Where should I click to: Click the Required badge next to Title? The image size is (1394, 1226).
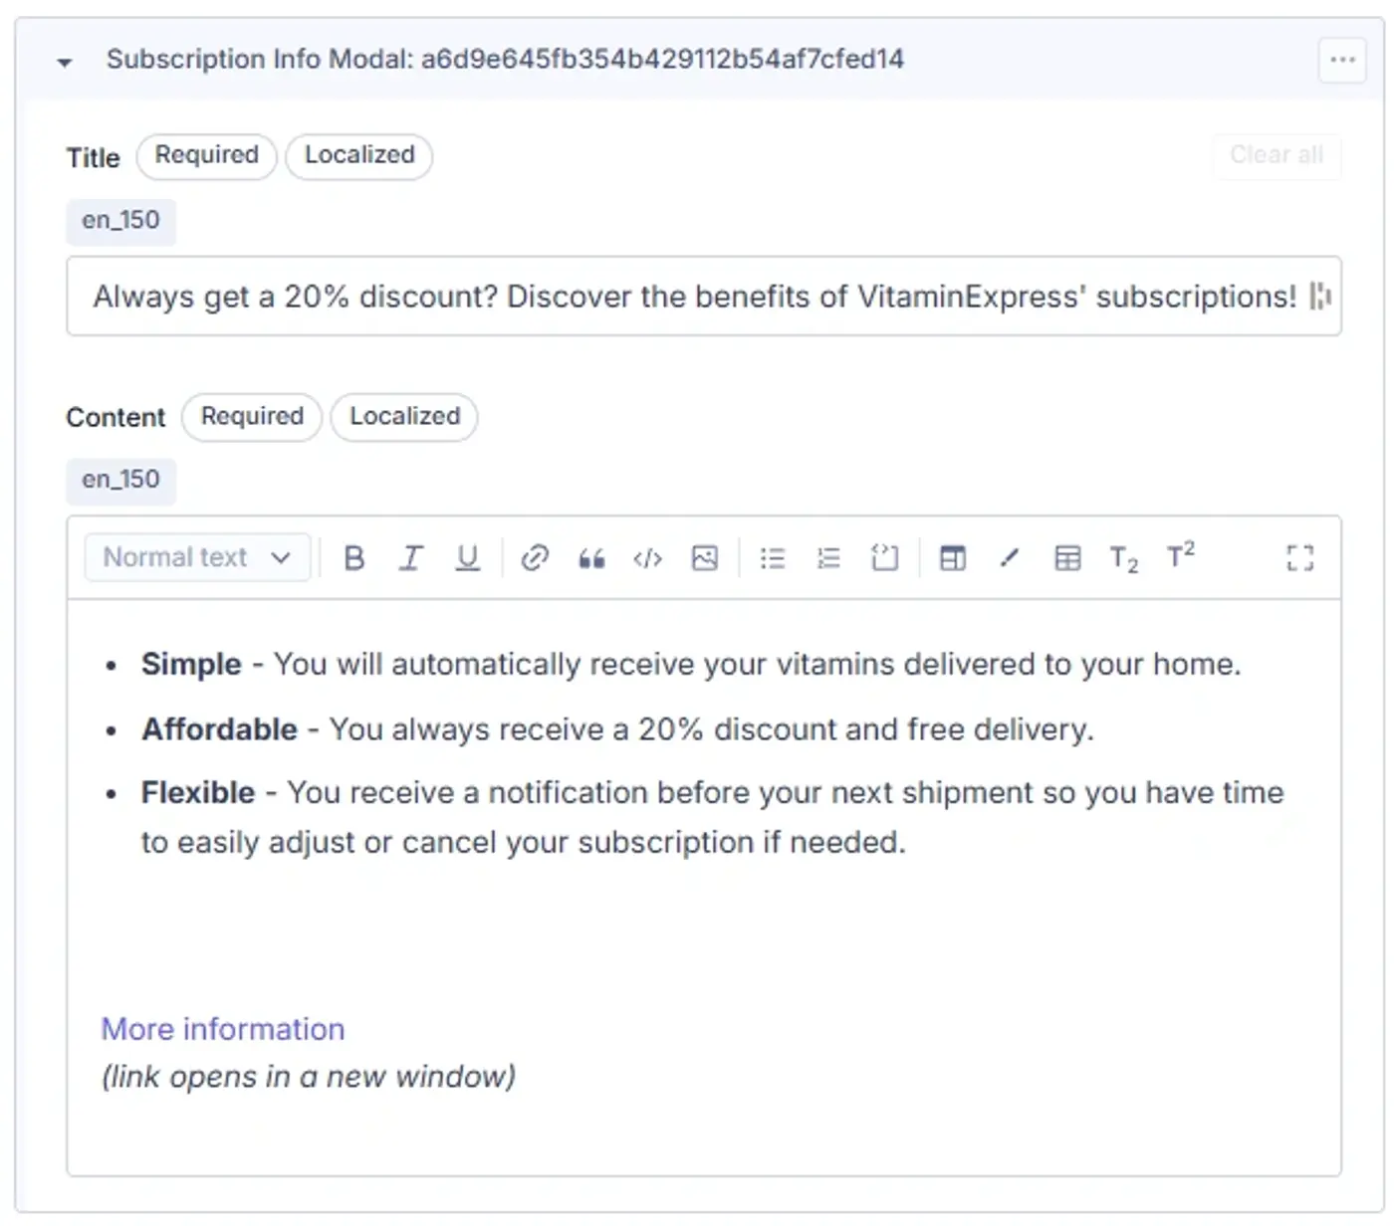(207, 156)
